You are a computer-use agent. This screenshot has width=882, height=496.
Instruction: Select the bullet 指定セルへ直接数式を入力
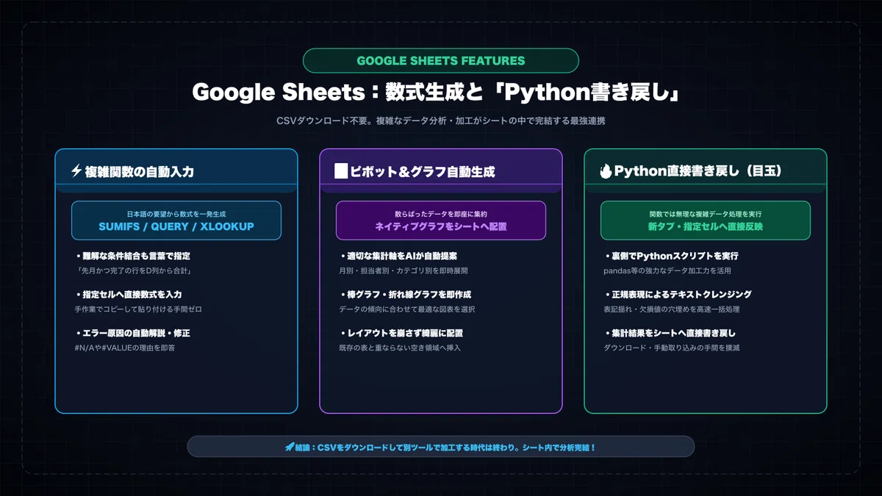tap(128, 294)
